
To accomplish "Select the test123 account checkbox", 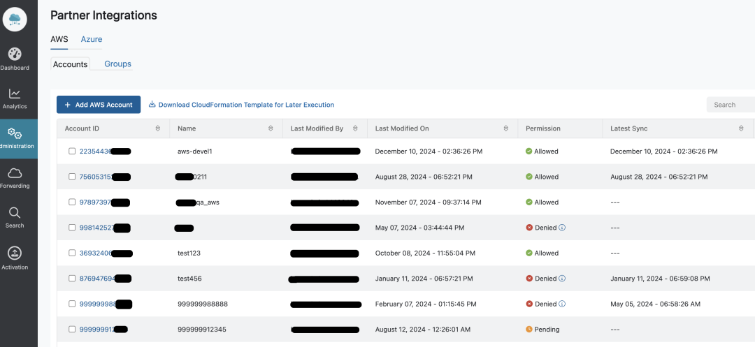I will [x=72, y=253].
